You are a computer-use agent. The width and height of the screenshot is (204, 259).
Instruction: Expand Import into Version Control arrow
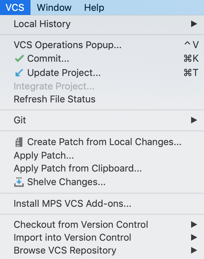(x=194, y=237)
